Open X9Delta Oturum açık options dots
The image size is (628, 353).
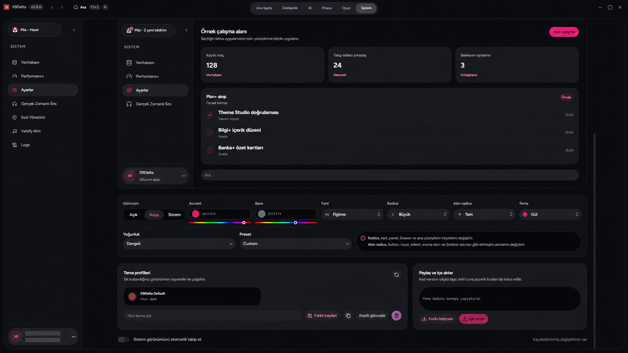183,176
